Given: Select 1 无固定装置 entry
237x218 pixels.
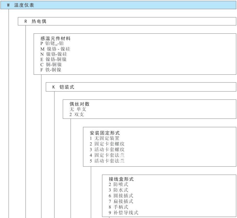Looking at the screenshot, I should tap(104, 138).
